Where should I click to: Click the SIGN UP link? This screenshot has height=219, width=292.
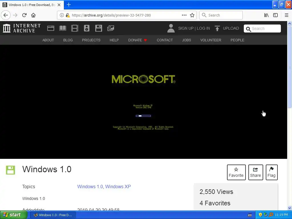pyautogui.click(x=186, y=28)
